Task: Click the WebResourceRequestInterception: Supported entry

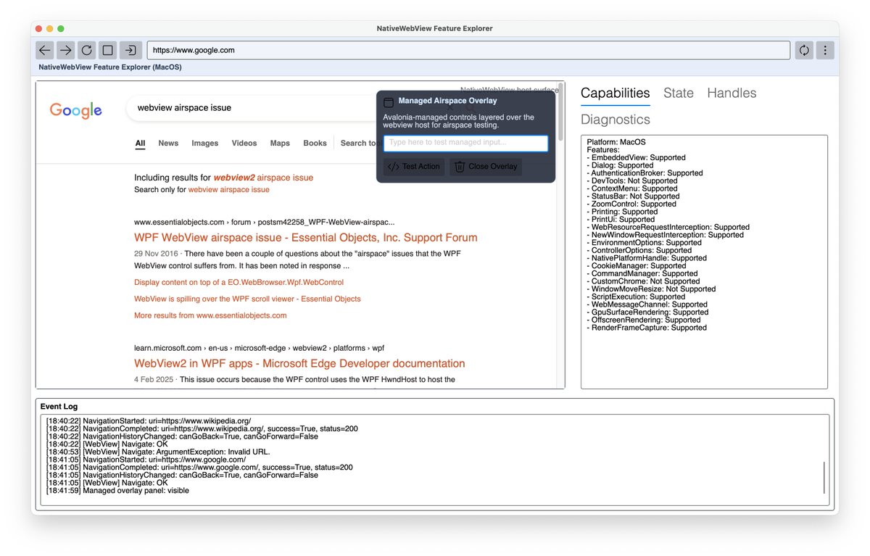Action: (668, 228)
